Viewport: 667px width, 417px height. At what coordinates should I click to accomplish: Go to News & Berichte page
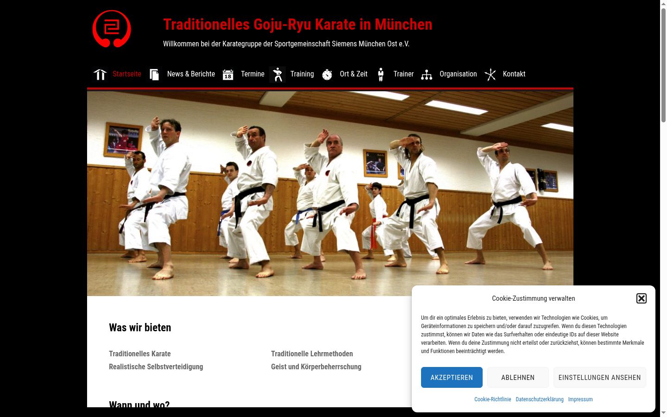tap(191, 74)
